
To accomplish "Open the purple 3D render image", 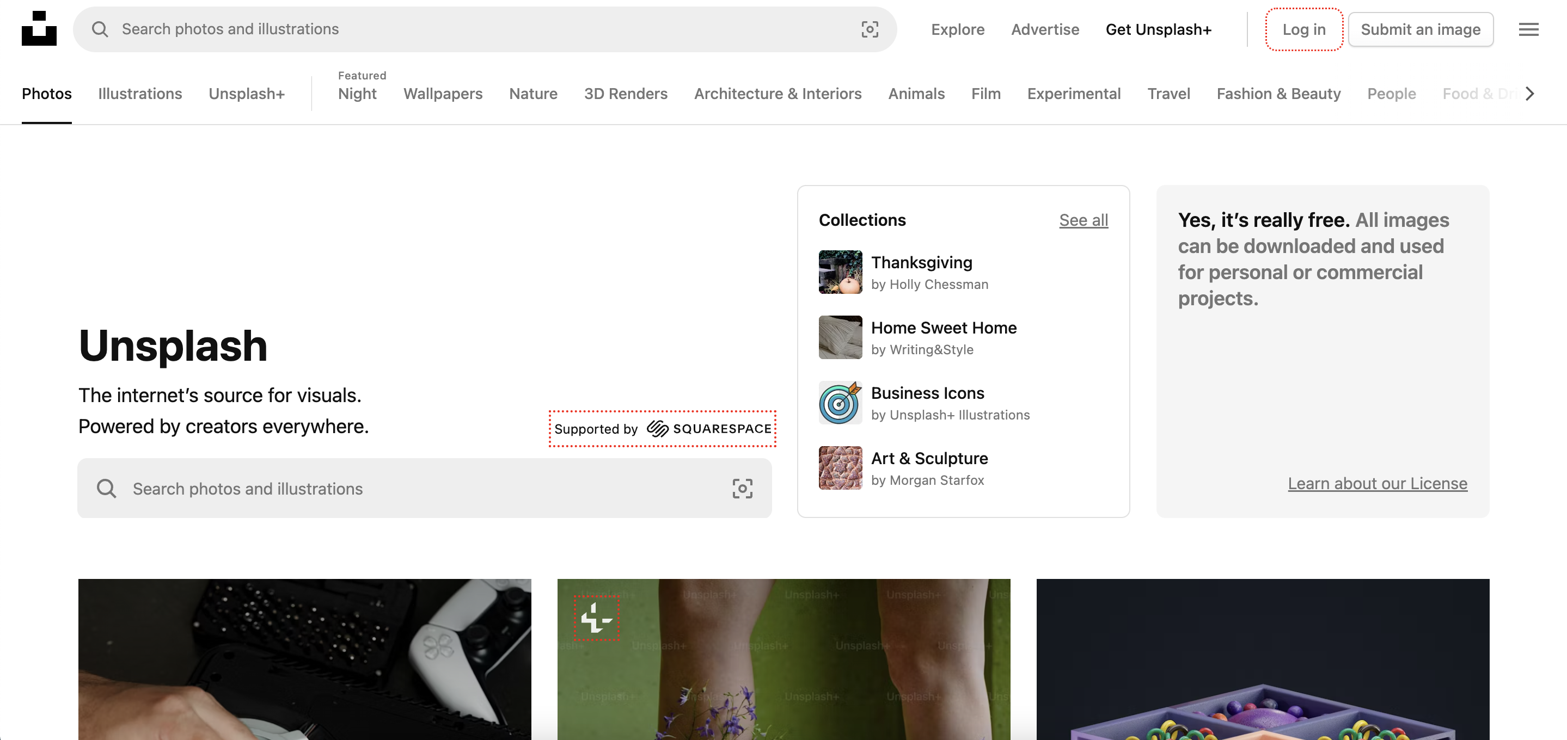I will pyautogui.click(x=1263, y=659).
